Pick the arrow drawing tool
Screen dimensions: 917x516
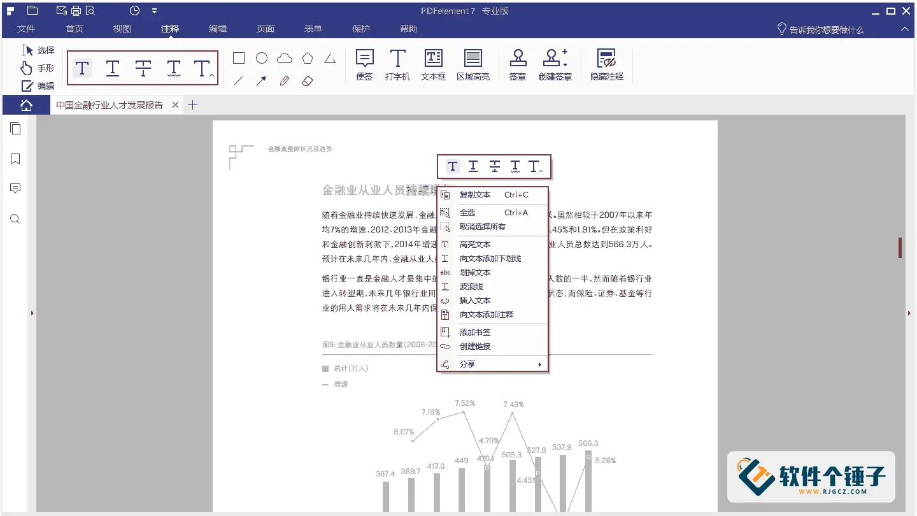(261, 81)
